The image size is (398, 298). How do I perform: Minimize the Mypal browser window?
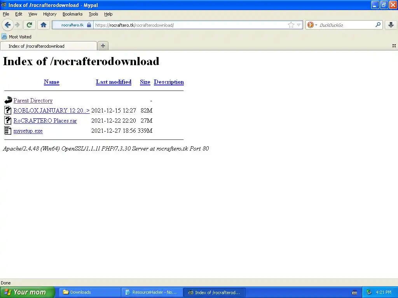click(x=375, y=5)
